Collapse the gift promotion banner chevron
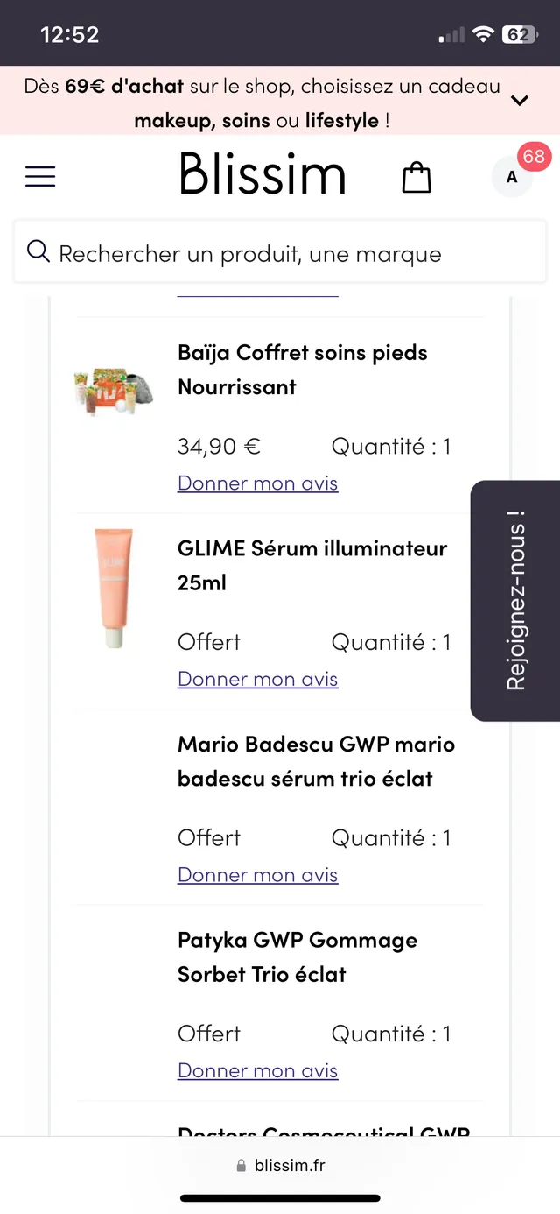This screenshot has height=1214, width=560. 519,100
